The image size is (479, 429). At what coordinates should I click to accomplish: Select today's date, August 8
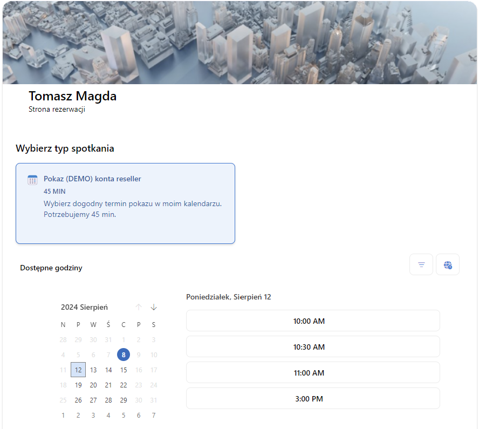(124, 355)
